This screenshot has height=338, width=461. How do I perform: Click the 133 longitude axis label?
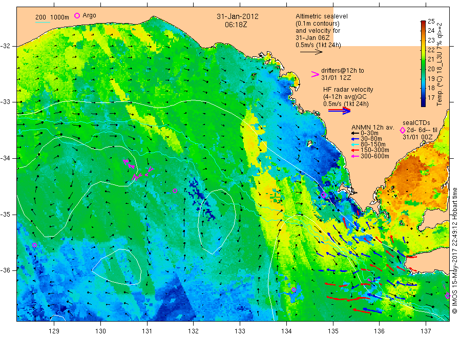tap(240, 331)
